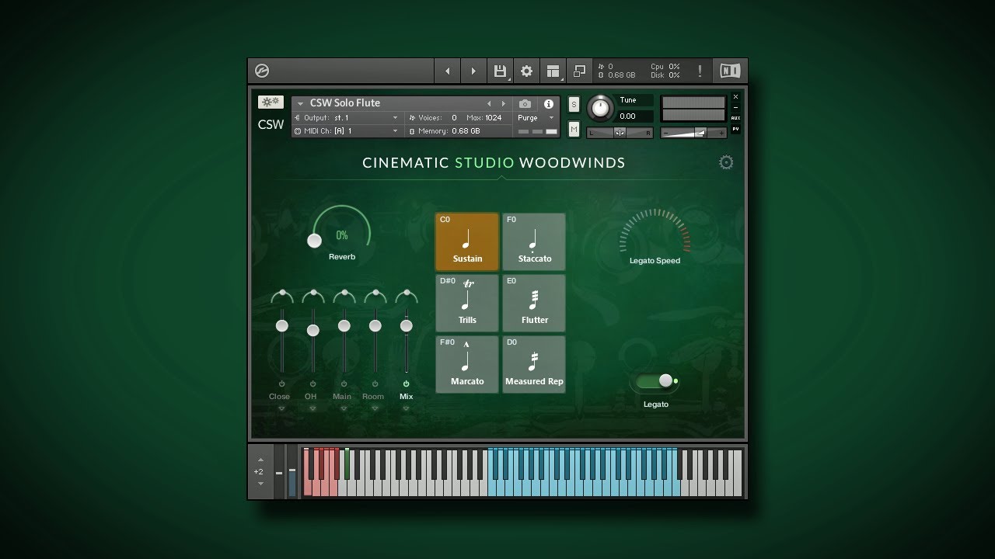
Task: Go to the next instrument preset arrow
Action: pyautogui.click(x=504, y=103)
